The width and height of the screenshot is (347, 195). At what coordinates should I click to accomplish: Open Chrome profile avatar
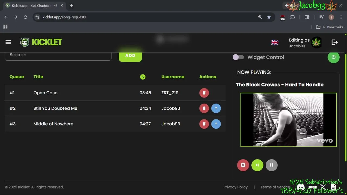(x=331, y=17)
